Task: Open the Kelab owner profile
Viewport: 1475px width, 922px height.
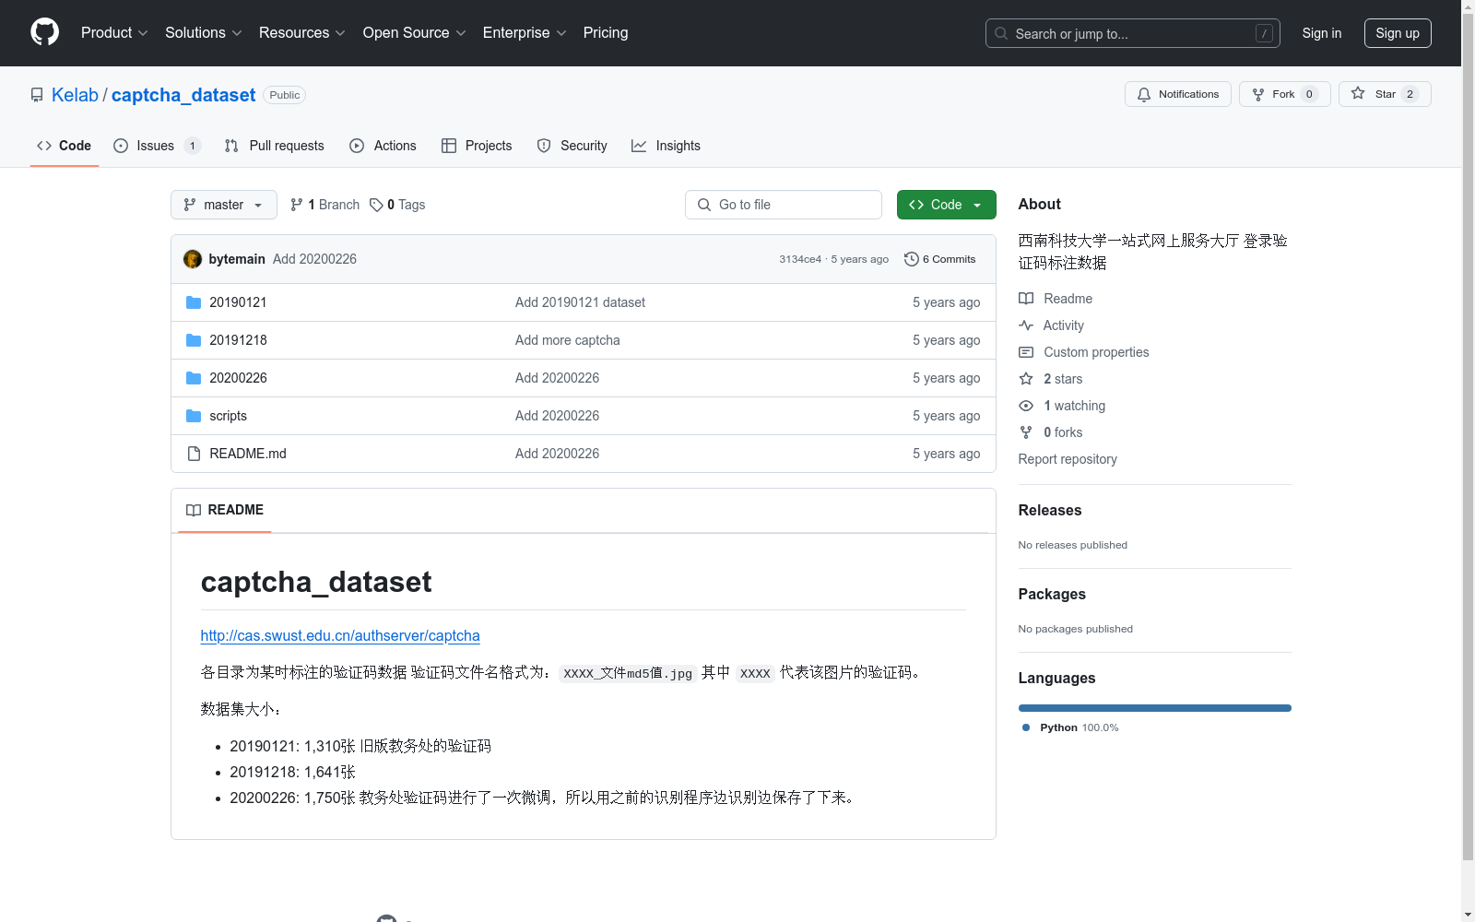Action: pyautogui.click(x=75, y=95)
